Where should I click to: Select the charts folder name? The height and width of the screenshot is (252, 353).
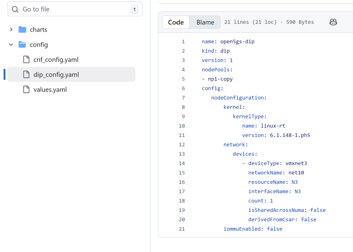point(38,30)
